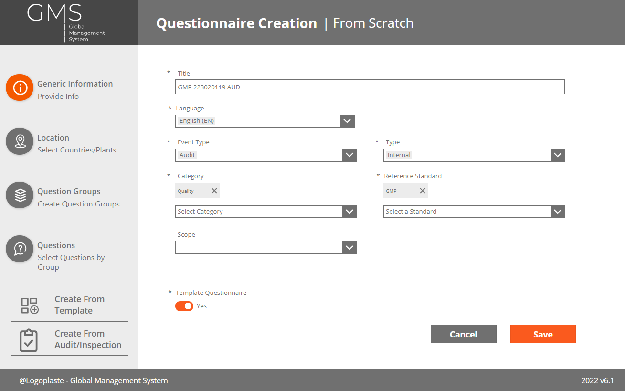Viewport: 625px width, 391px height.
Task: Expand the Event Type dropdown
Action: coord(350,155)
